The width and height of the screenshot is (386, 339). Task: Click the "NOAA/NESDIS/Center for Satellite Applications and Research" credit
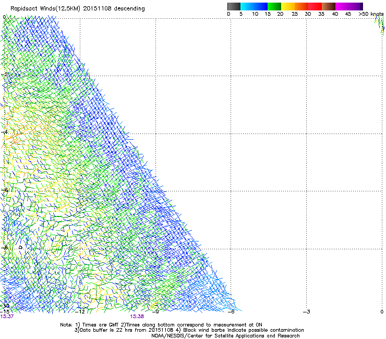point(225,335)
